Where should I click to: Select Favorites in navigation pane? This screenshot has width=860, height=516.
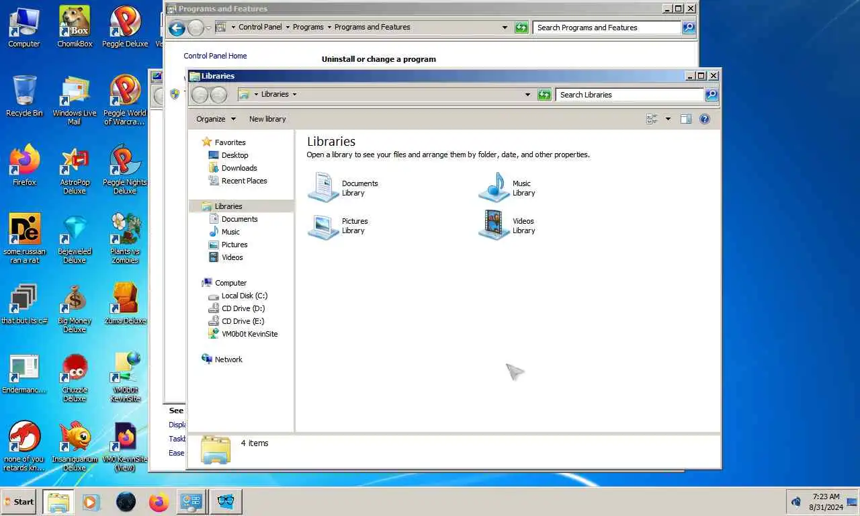click(x=230, y=142)
